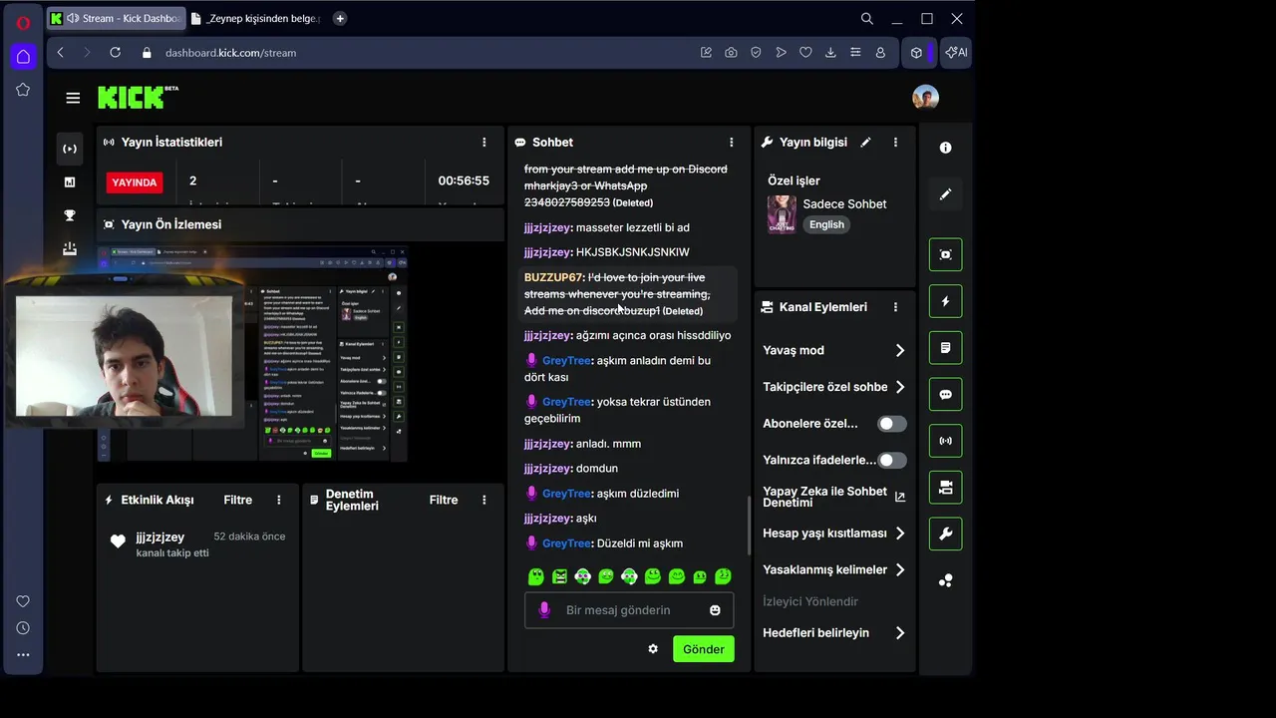This screenshot has width=1276, height=718.
Task: Click Filtre in Etkinlik Akışı panel
Action: pos(237,500)
